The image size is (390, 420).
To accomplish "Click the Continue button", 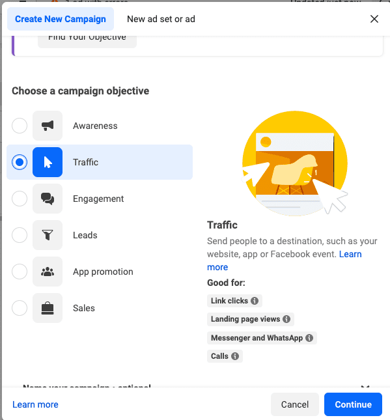I will click(x=353, y=404).
